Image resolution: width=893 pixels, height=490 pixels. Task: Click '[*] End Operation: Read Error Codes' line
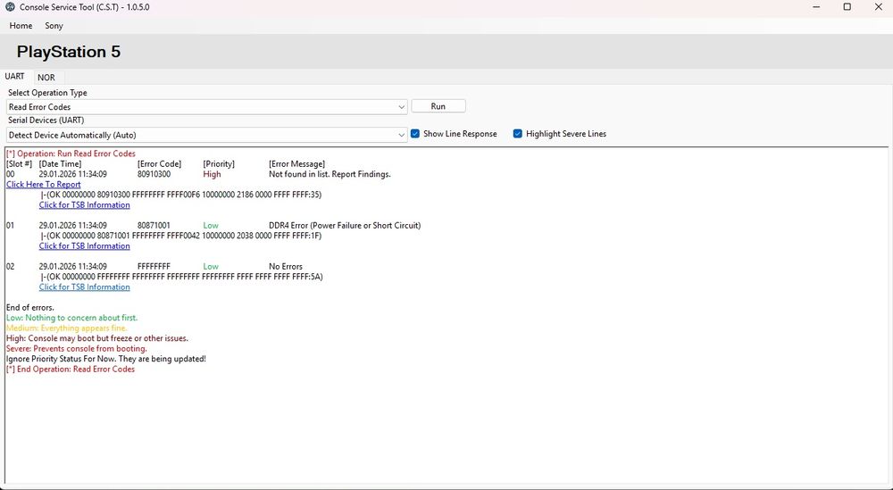click(x=71, y=369)
